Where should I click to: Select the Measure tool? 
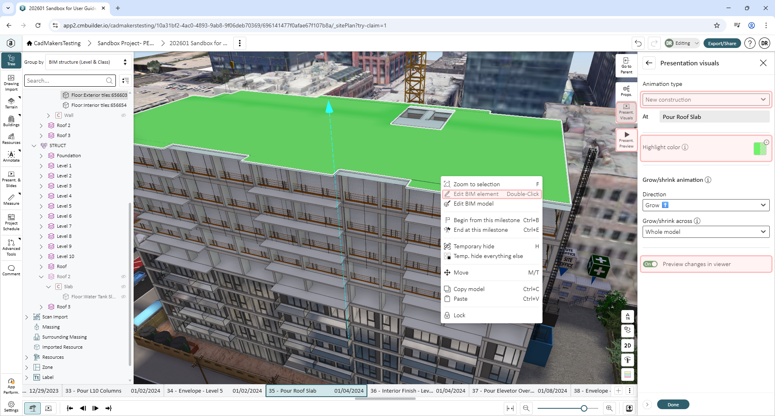pyautogui.click(x=11, y=200)
